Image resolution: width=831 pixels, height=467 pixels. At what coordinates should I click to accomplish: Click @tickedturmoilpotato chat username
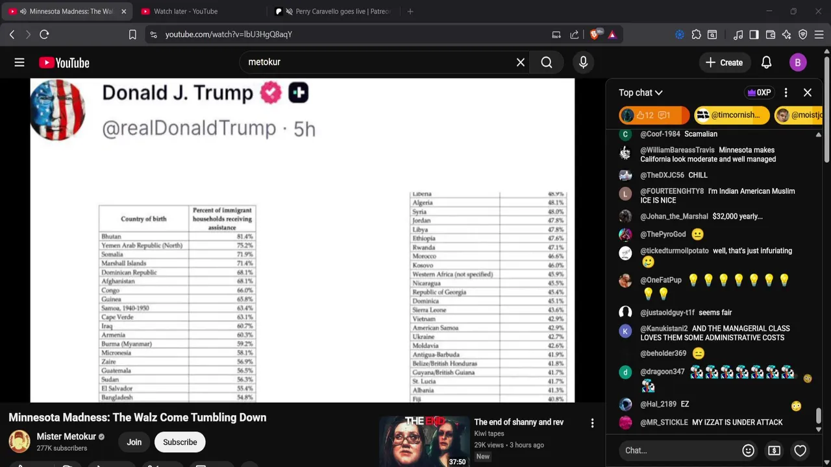point(675,251)
